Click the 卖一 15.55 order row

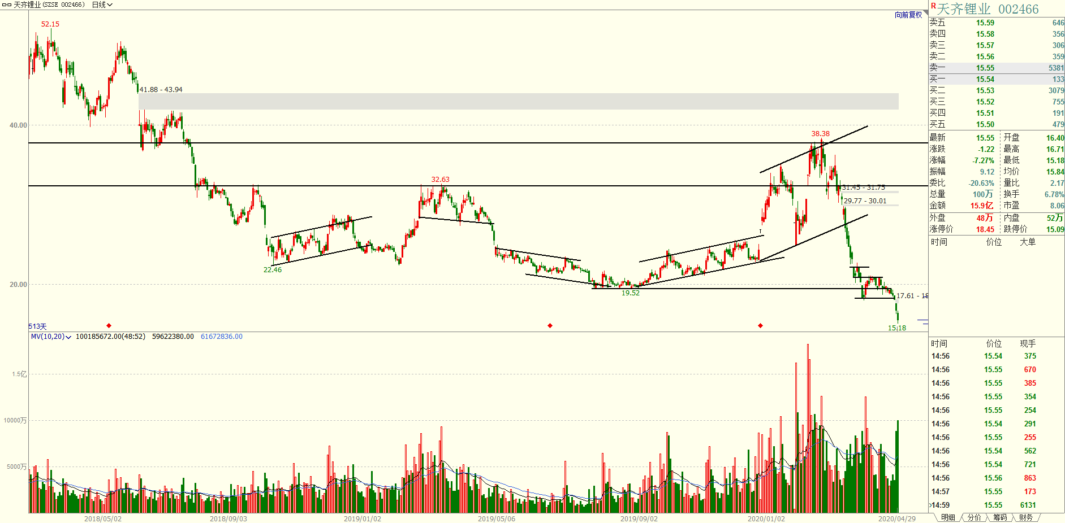997,68
